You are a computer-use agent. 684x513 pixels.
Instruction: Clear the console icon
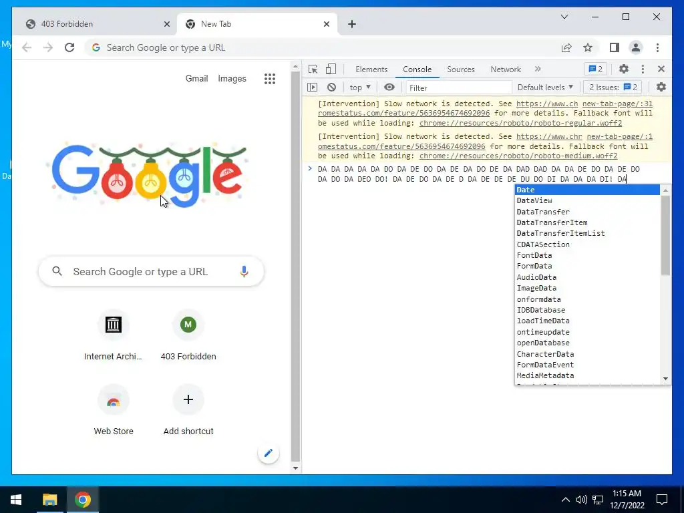331,88
